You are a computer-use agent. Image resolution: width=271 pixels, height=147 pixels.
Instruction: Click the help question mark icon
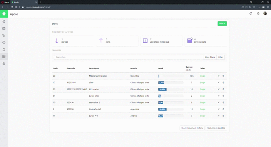click(251, 13)
